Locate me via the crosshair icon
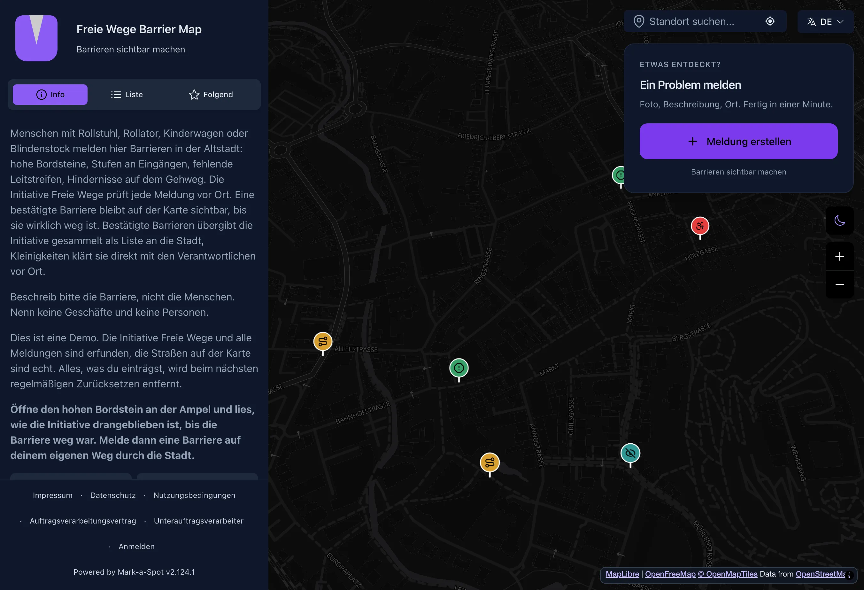Viewport: 864px width, 590px height. (x=770, y=21)
